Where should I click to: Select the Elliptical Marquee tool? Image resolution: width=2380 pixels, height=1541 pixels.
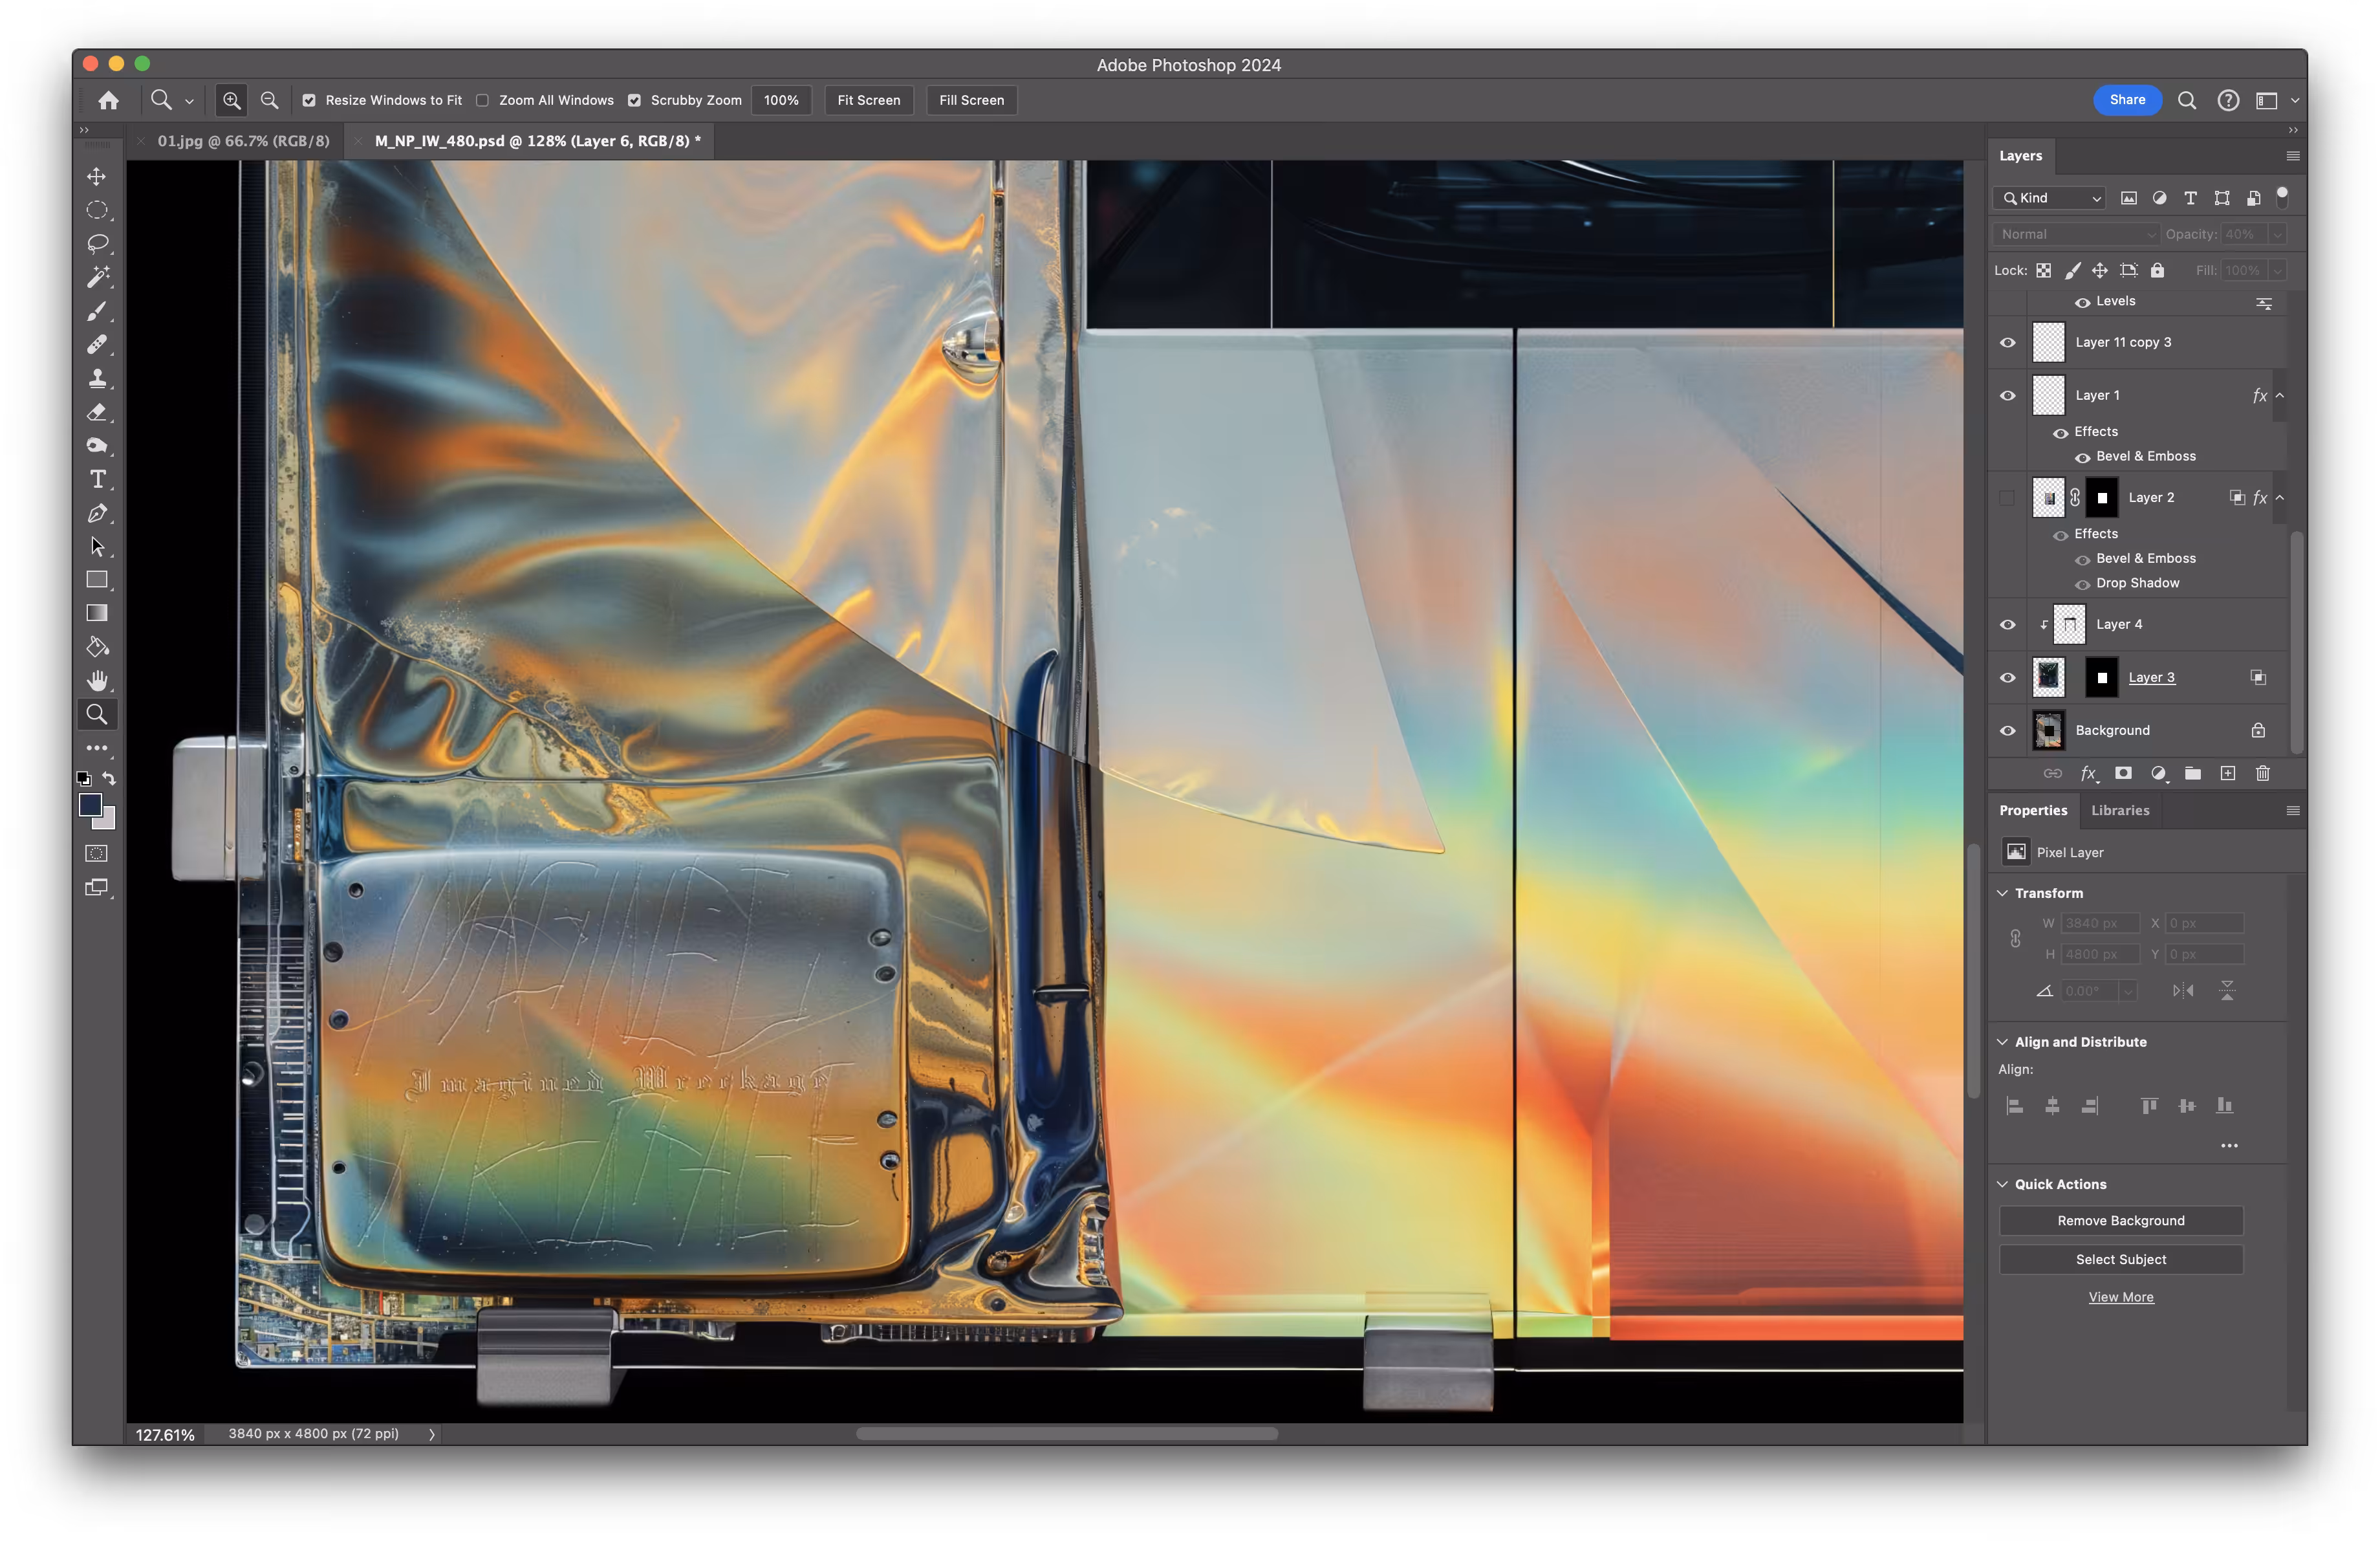97,210
